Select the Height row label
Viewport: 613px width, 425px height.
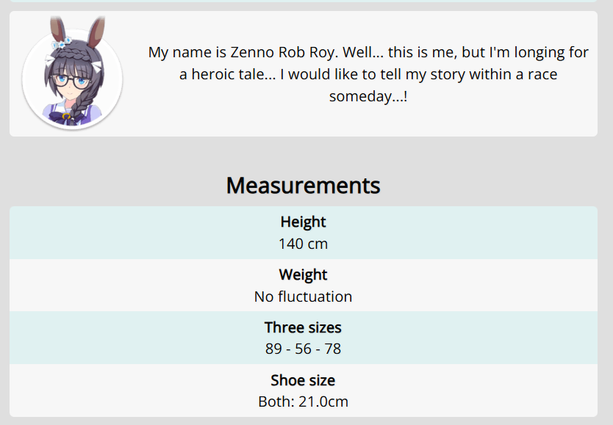coord(303,222)
